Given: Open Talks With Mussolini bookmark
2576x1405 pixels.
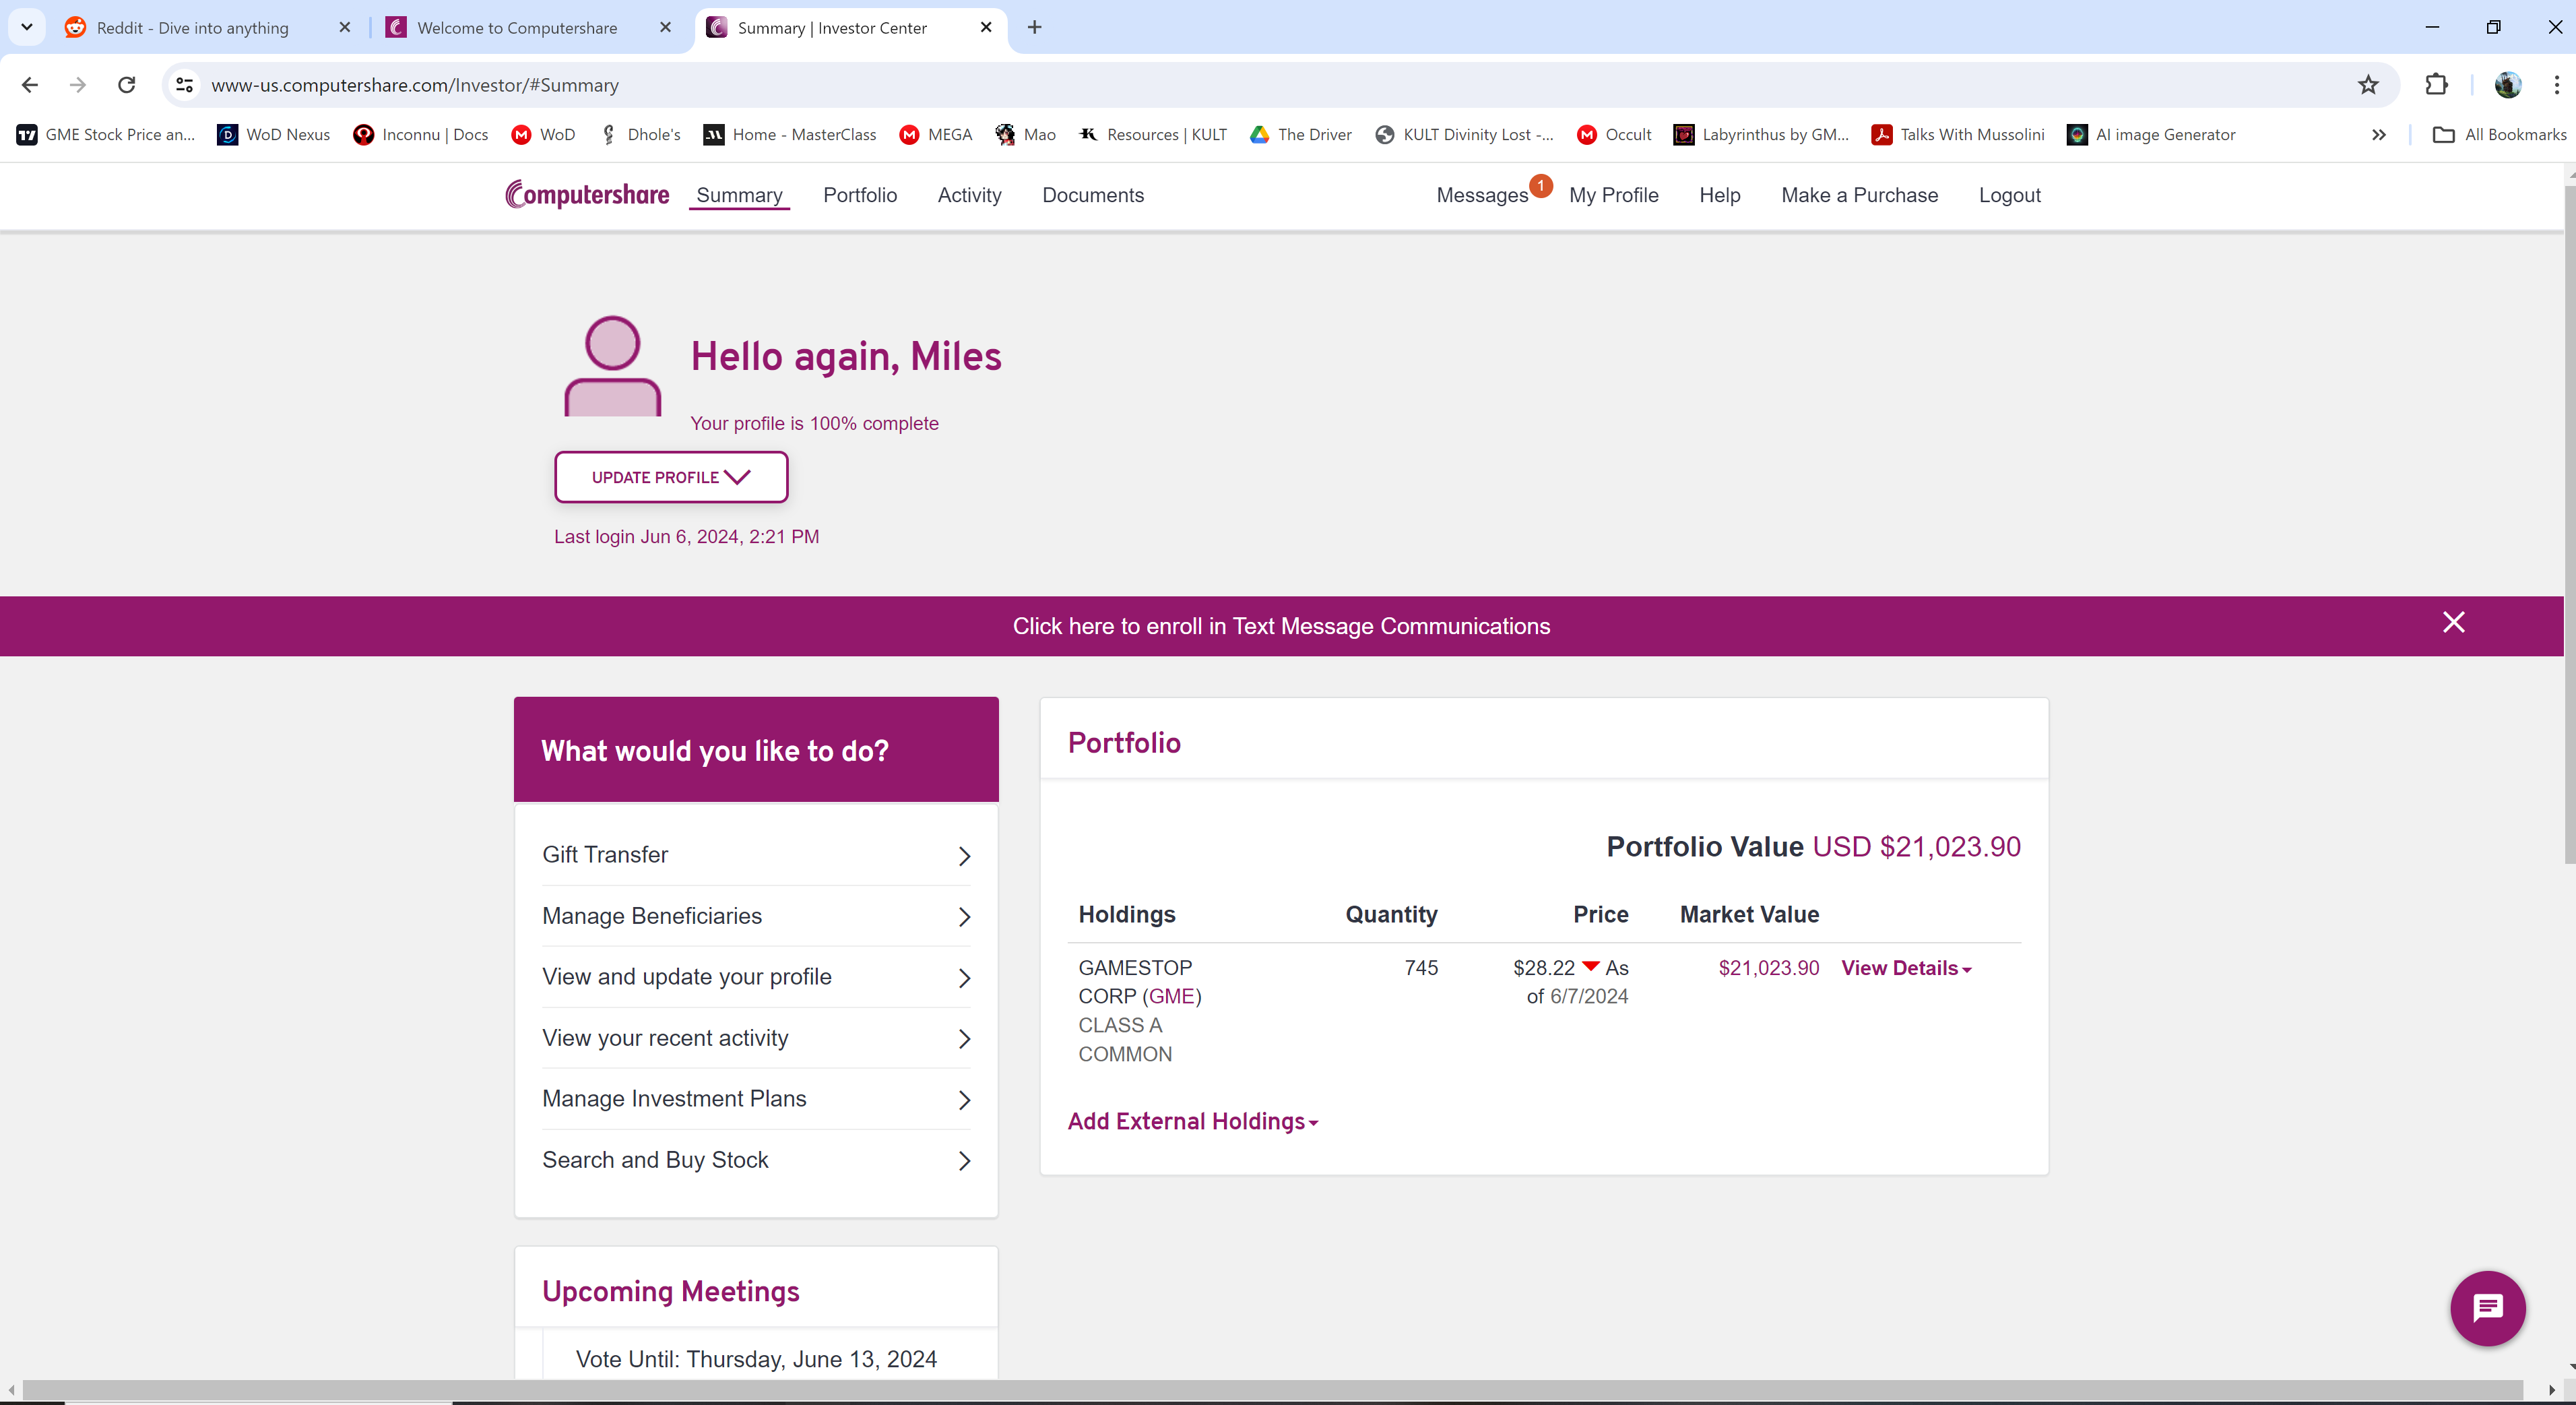Looking at the screenshot, I should point(1958,134).
